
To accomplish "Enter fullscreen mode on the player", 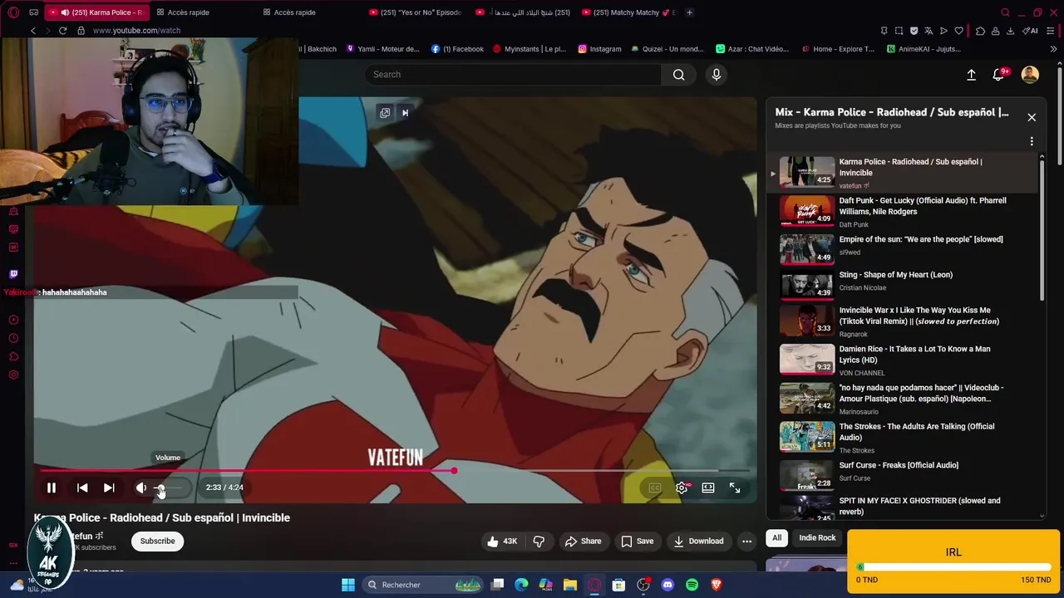I will point(735,488).
